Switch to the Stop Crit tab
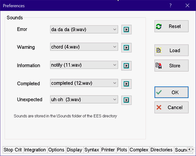Viewport: 196px width, 156px height. (13, 150)
